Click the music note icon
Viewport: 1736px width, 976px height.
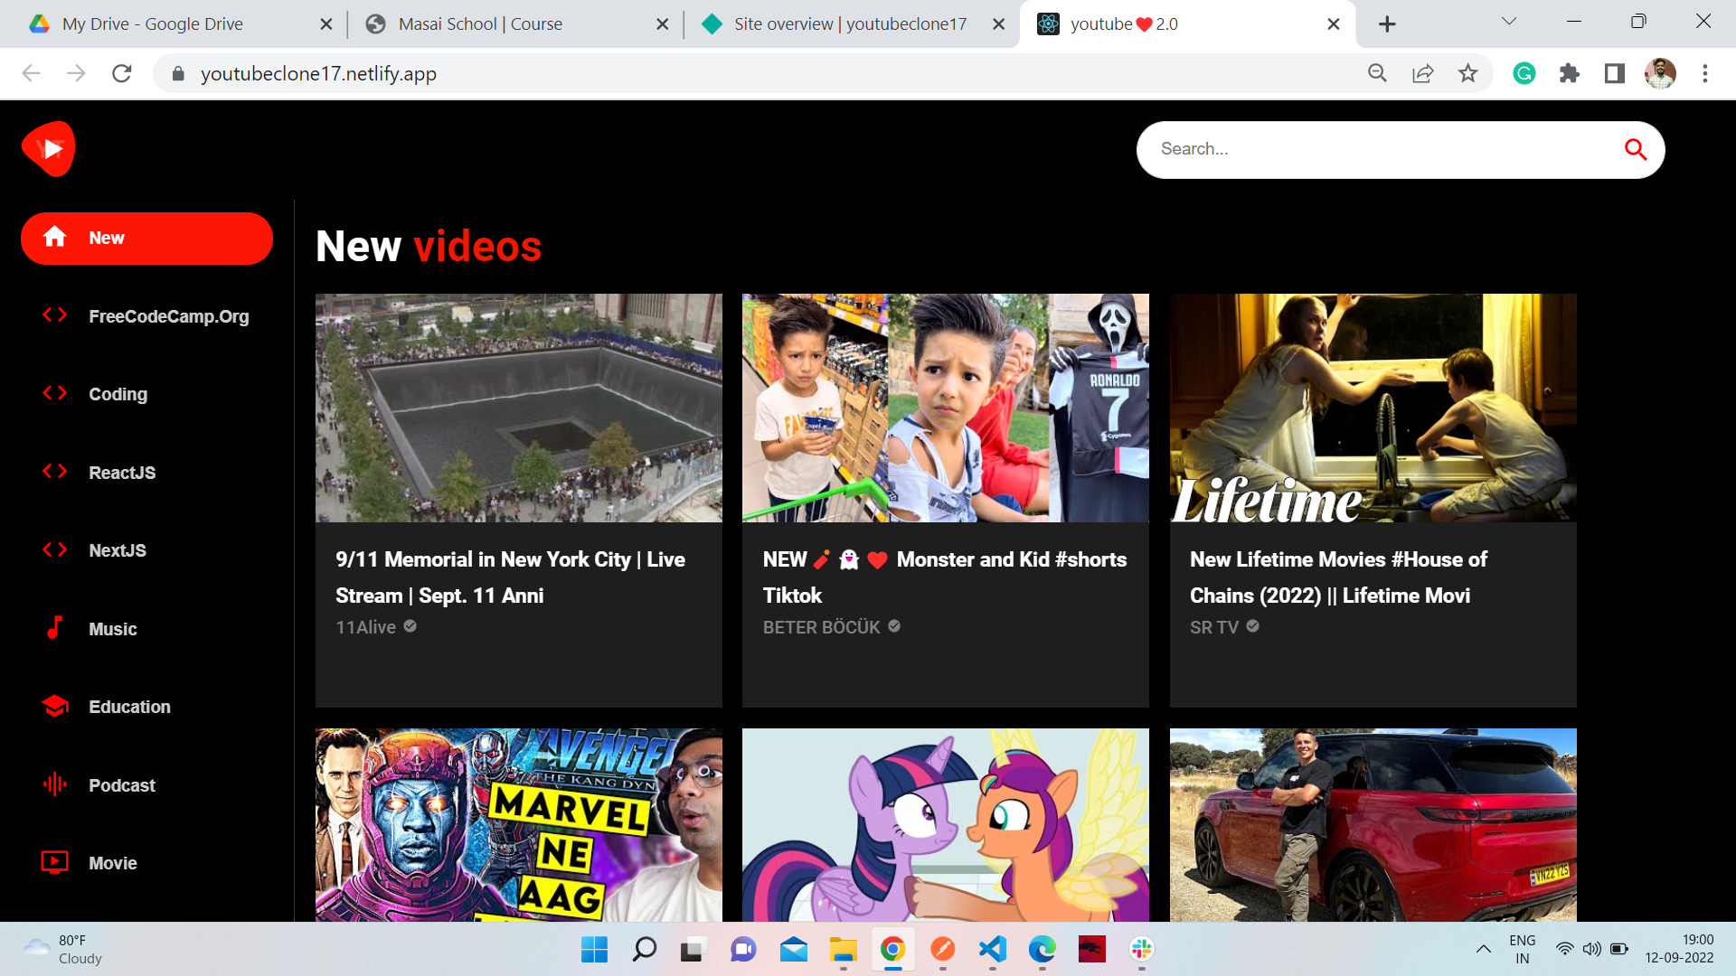click(x=55, y=627)
